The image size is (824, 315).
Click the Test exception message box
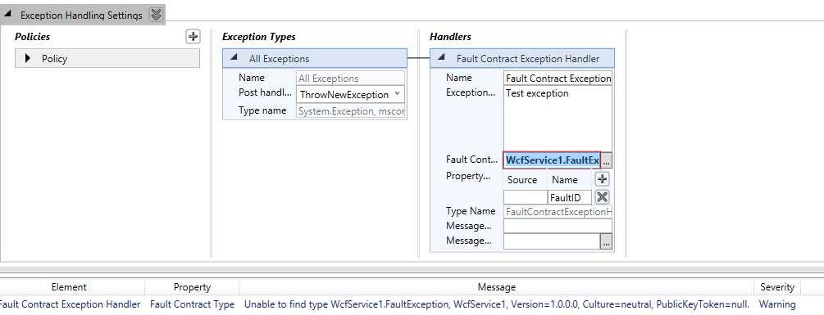[x=558, y=119]
